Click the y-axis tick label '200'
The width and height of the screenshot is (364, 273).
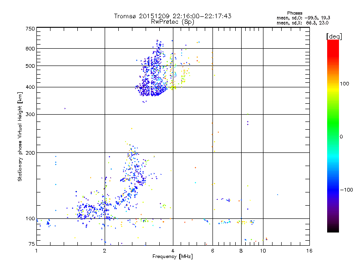click(x=30, y=153)
